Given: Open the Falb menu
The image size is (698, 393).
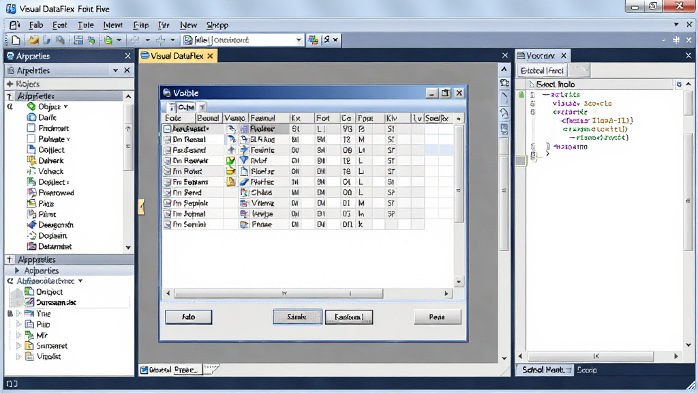Looking at the screenshot, I should [36, 25].
